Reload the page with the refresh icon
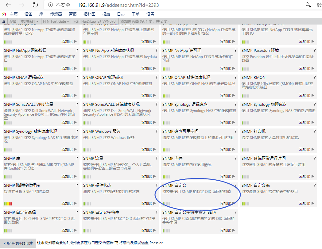322x249 pixels. click(35, 5)
